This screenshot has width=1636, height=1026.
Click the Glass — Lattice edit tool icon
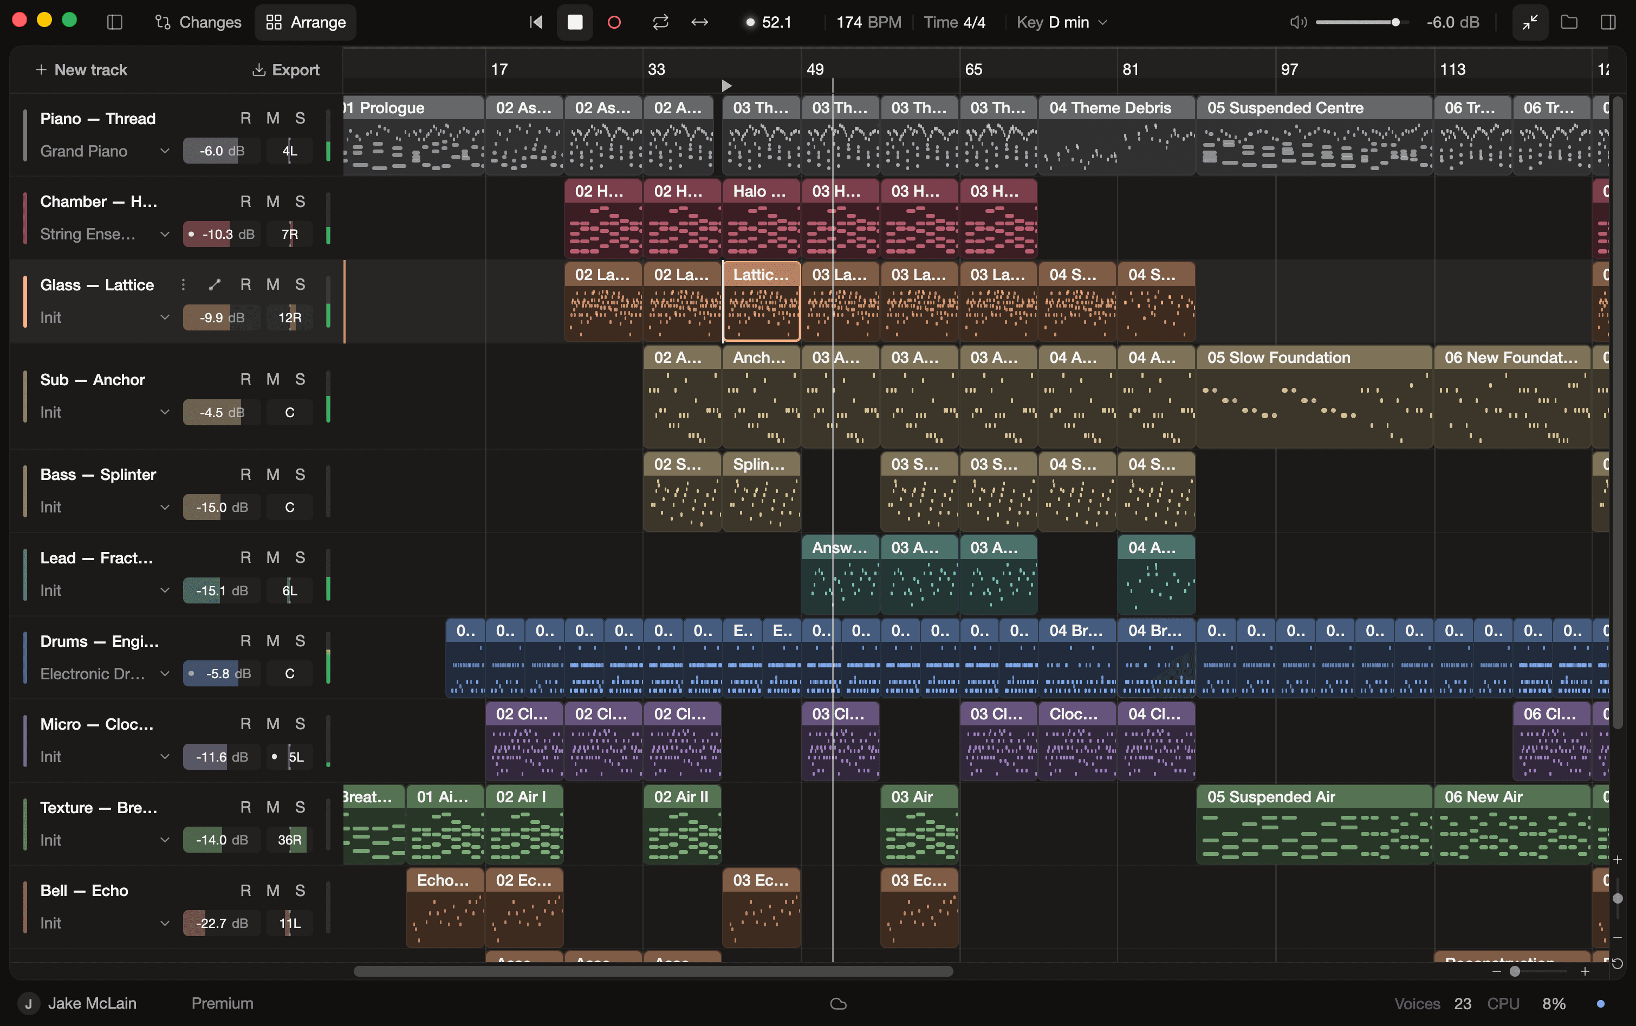click(x=215, y=284)
